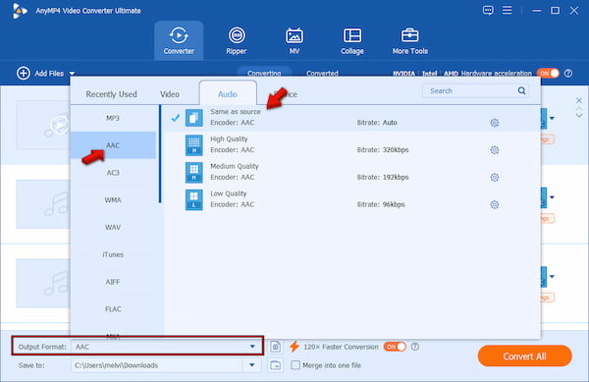Select WAV format in the list

coord(113,227)
